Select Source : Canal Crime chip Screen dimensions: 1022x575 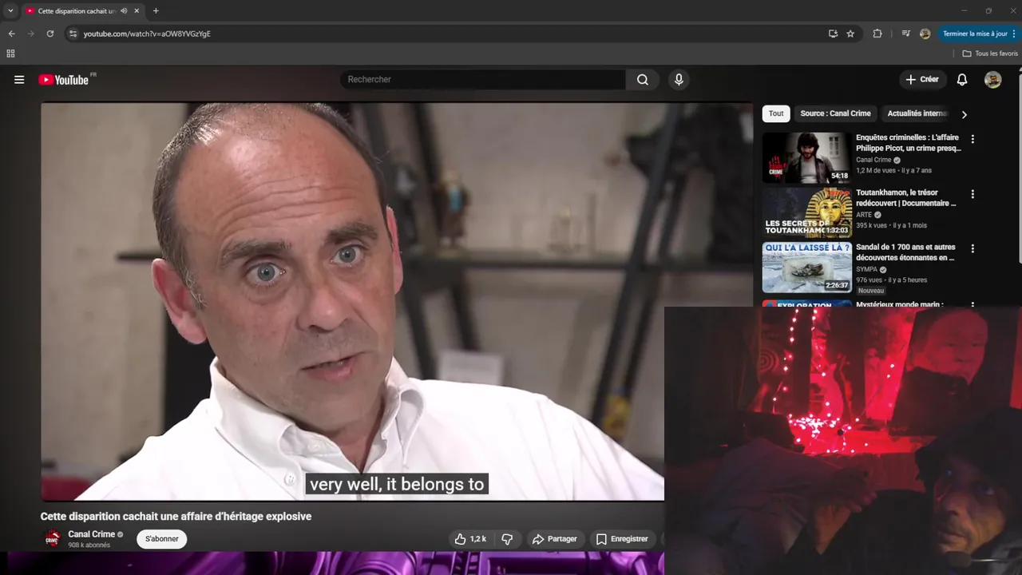835,113
